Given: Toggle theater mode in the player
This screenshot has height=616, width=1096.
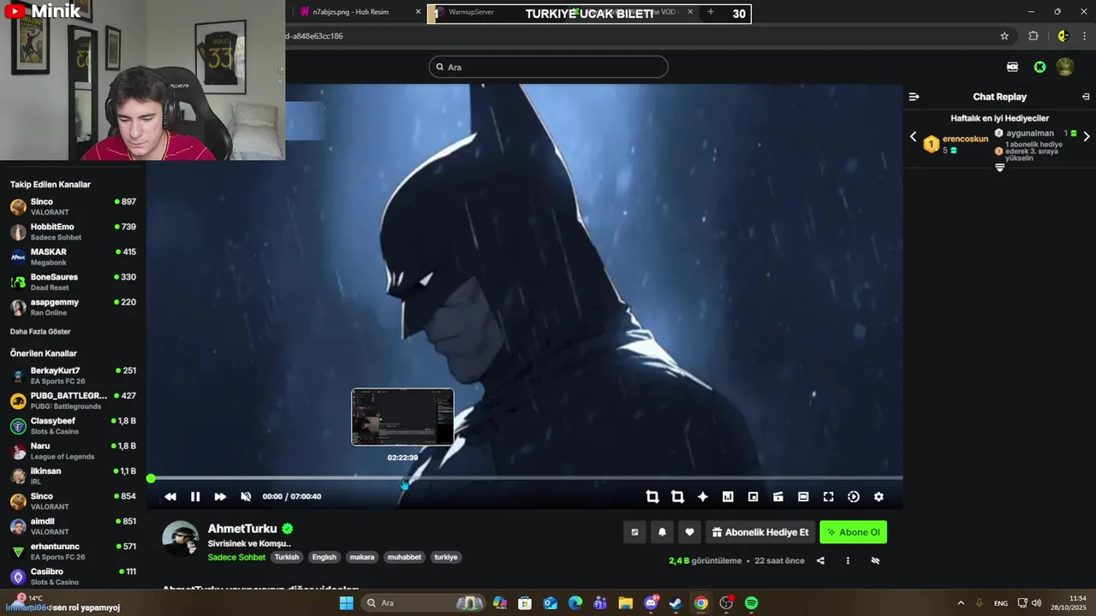Looking at the screenshot, I should [803, 497].
